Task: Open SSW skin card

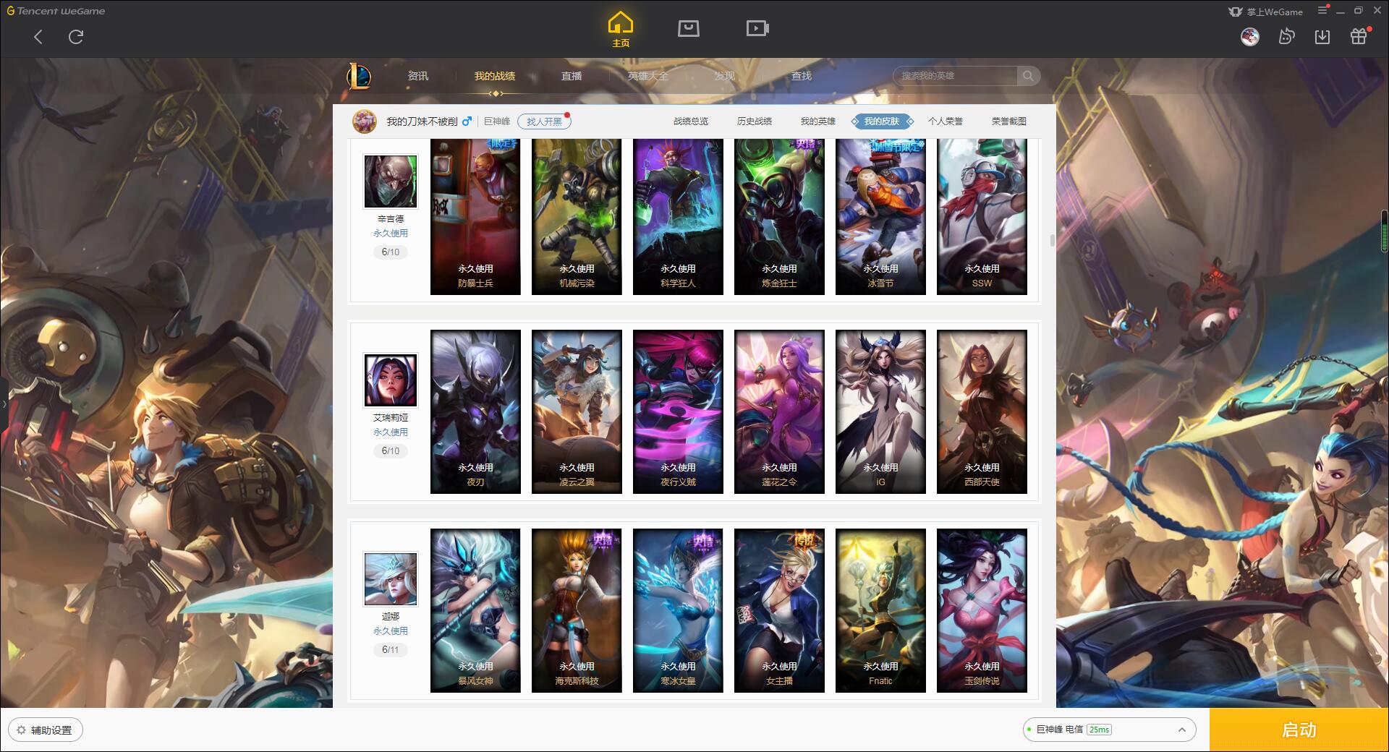Action: tap(982, 217)
